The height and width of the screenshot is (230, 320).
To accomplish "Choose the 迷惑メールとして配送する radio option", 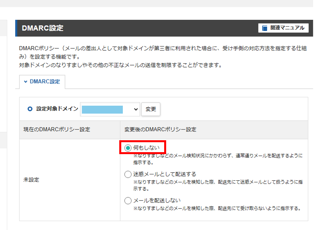I will [128, 174].
